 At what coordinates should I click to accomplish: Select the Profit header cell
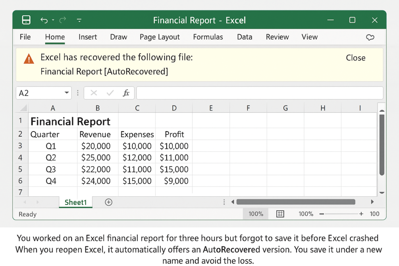tap(174, 134)
